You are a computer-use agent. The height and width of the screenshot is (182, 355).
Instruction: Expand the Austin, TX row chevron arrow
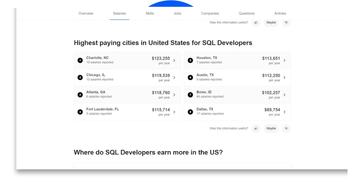click(284, 77)
